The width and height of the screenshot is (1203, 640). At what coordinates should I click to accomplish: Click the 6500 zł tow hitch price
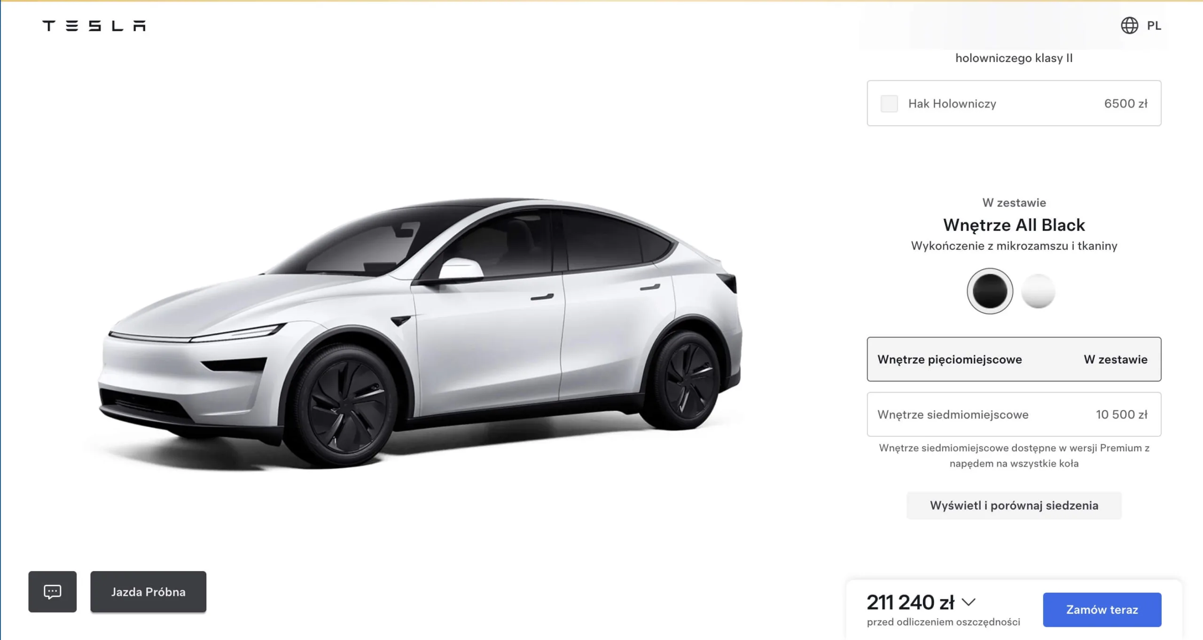(x=1126, y=104)
